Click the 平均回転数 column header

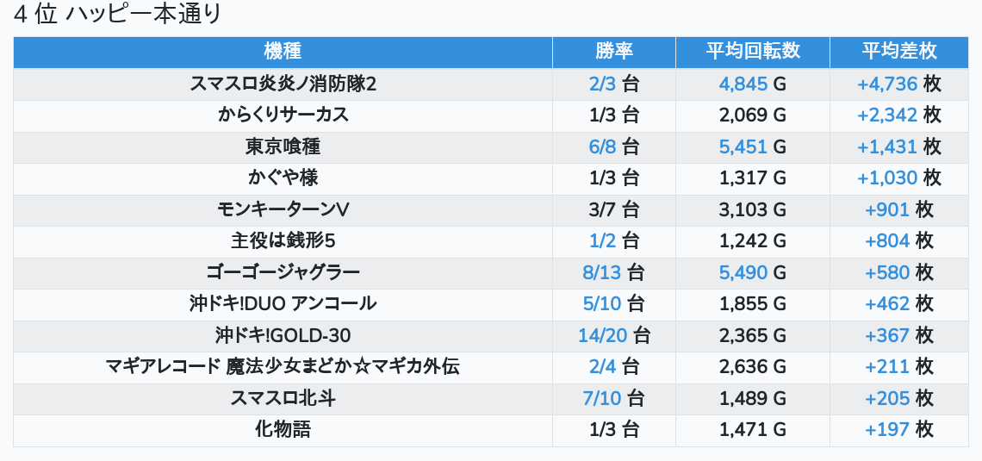click(752, 51)
